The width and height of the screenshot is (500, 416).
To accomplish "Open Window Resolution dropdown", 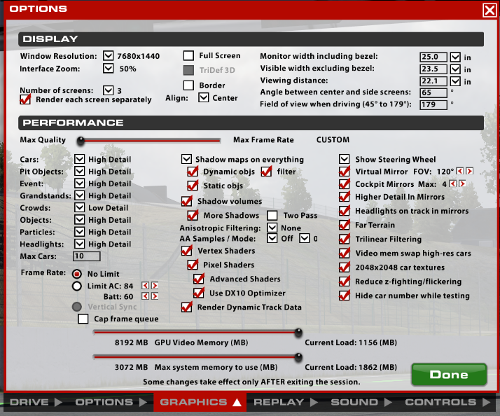I will click(x=108, y=56).
